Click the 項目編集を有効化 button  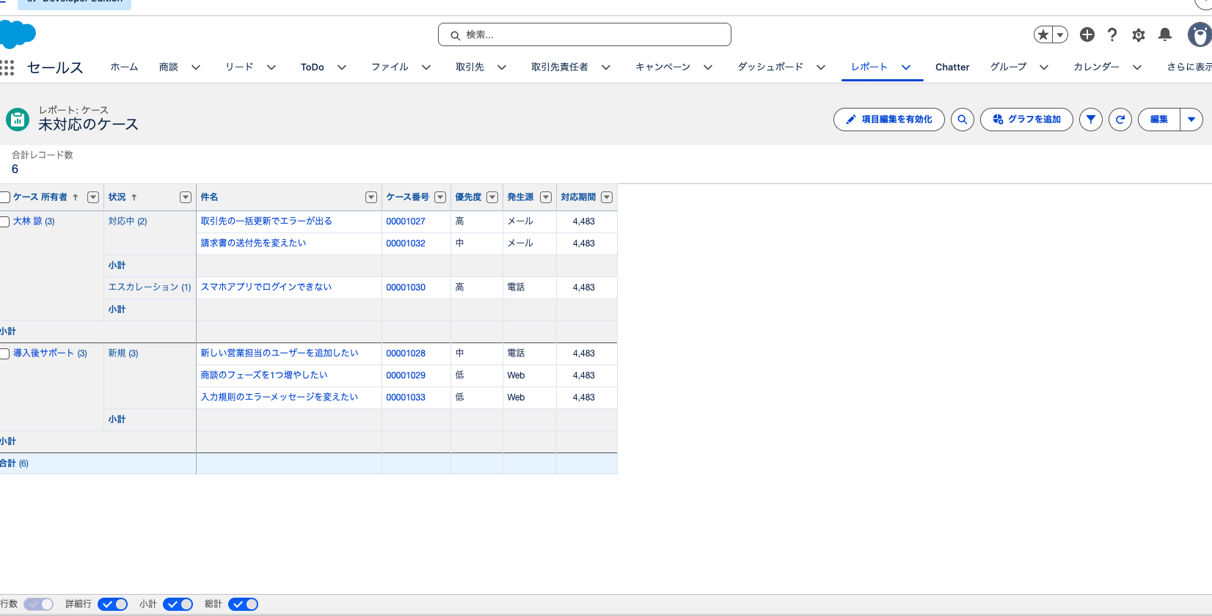click(x=889, y=120)
